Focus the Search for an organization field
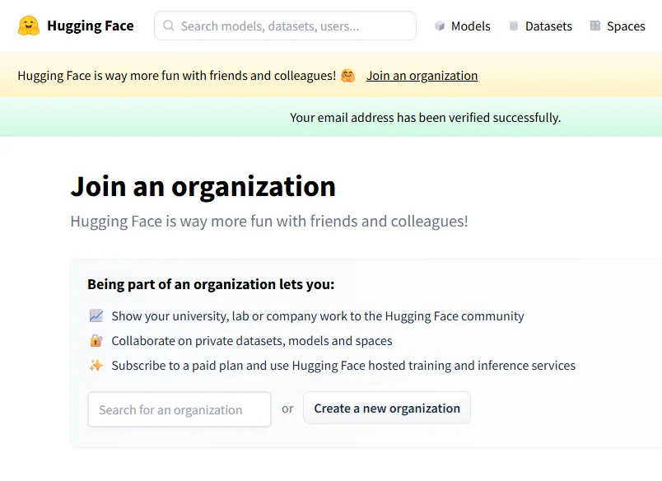 coord(179,409)
